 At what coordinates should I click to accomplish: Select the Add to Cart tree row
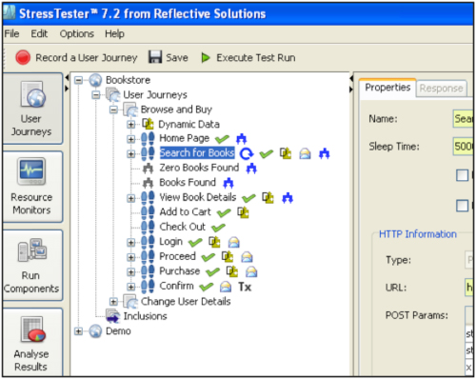[x=185, y=211]
